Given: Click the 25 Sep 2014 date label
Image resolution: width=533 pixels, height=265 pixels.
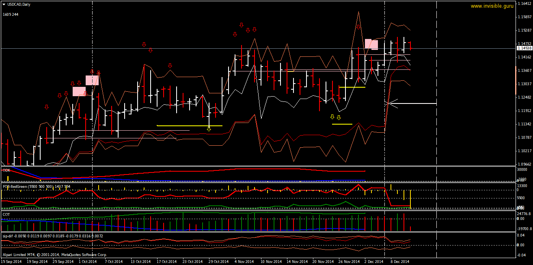Looking at the screenshot, I should 63,262.
